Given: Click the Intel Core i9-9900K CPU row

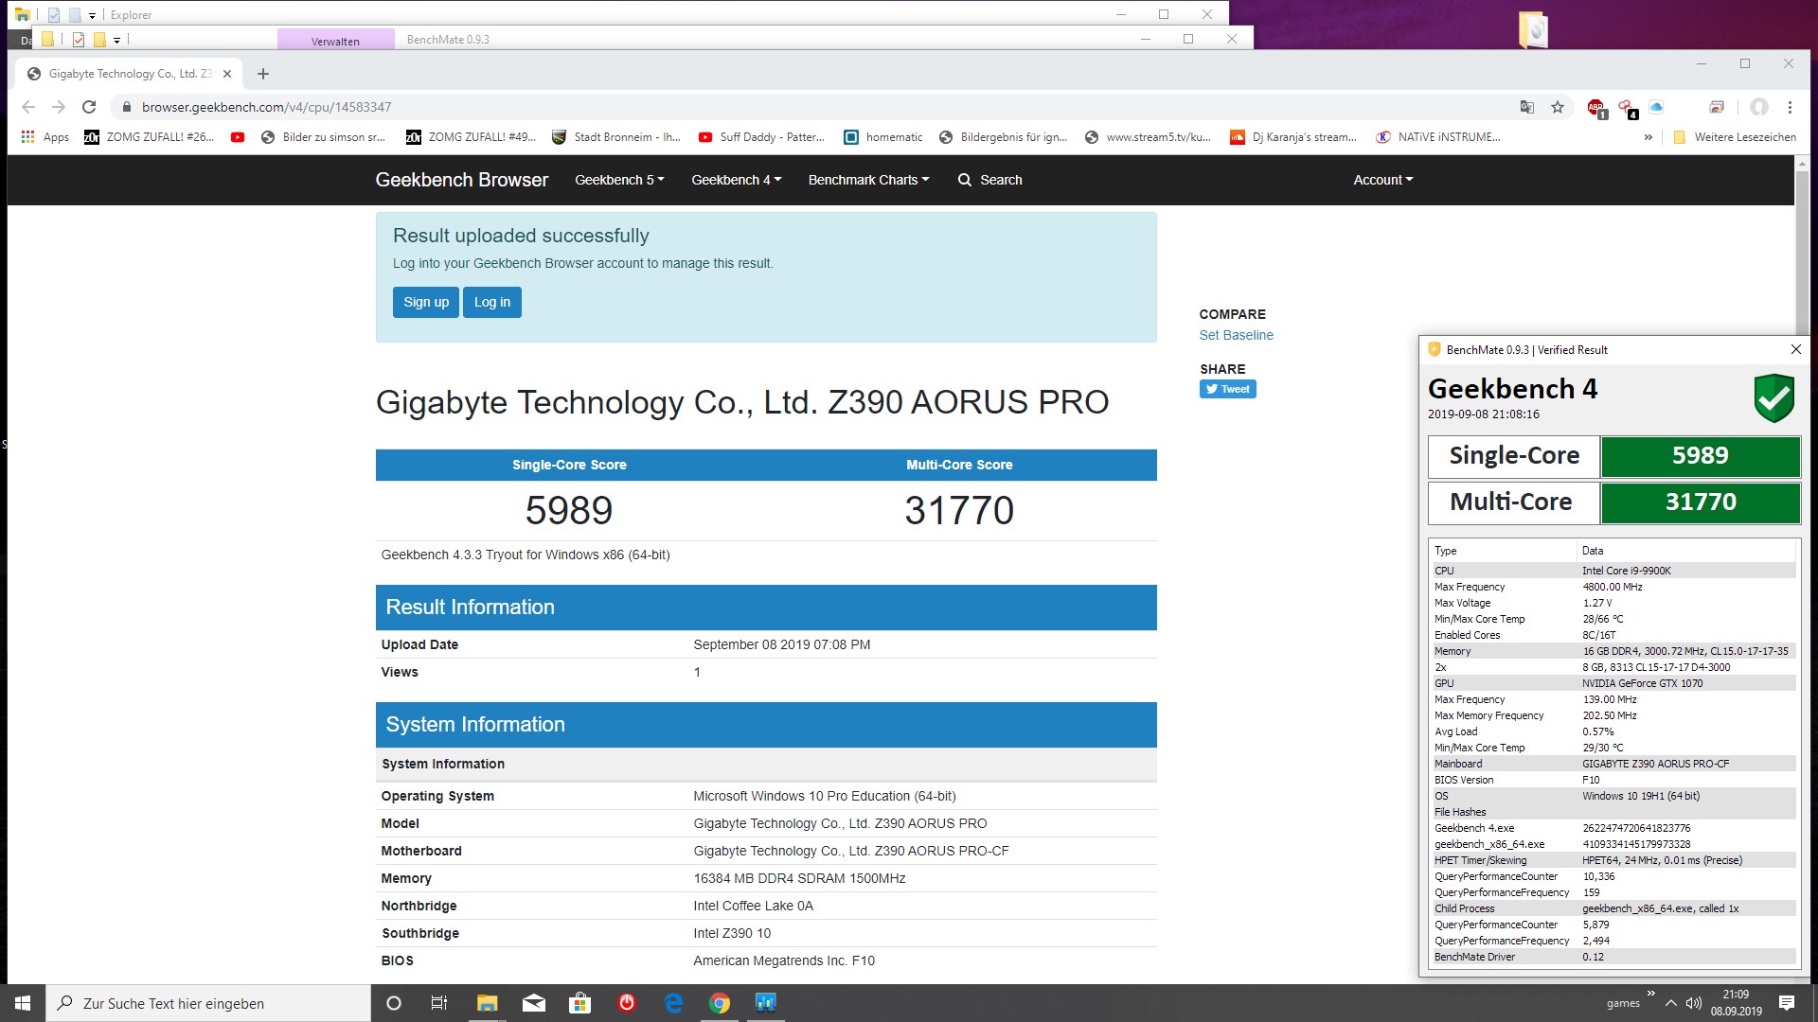Looking at the screenshot, I should (1613, 571).
